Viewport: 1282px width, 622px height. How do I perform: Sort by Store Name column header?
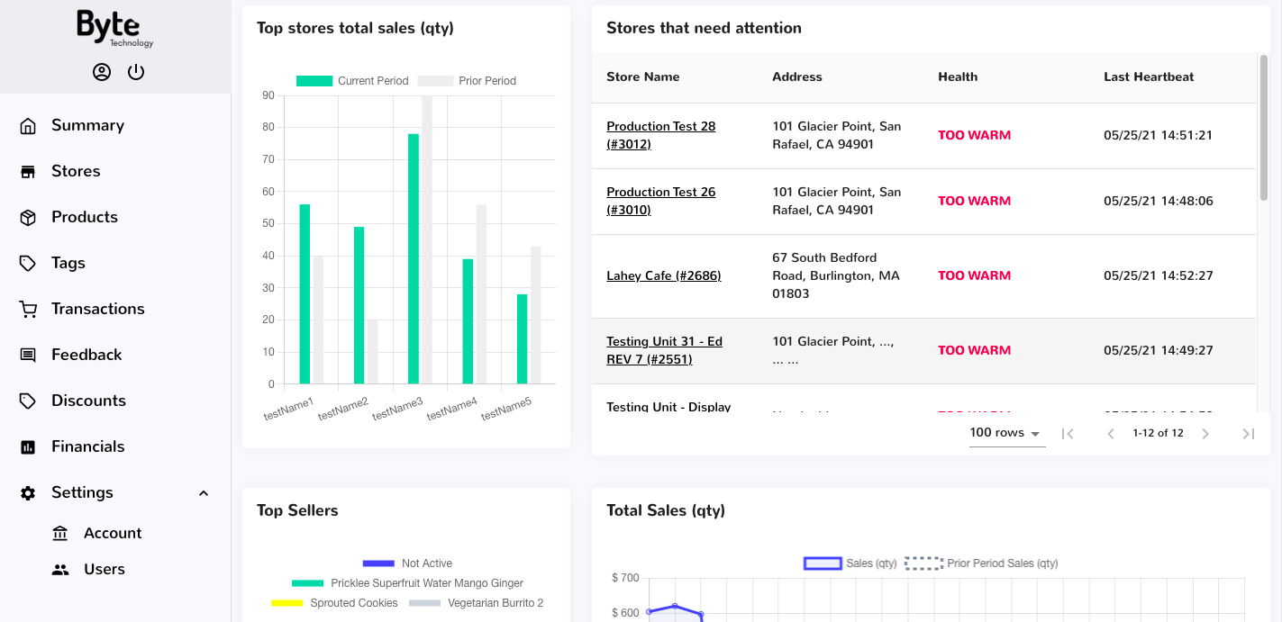[x=643, y=77]
